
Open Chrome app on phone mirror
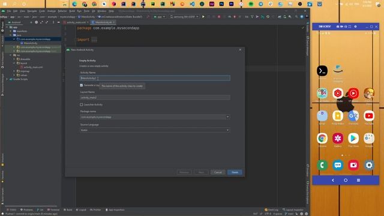click(x=322, y=139)
